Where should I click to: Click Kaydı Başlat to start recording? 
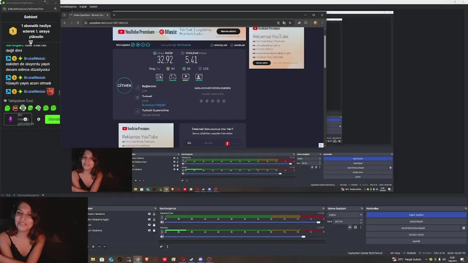pyautogui.click(x=416, y=221)
